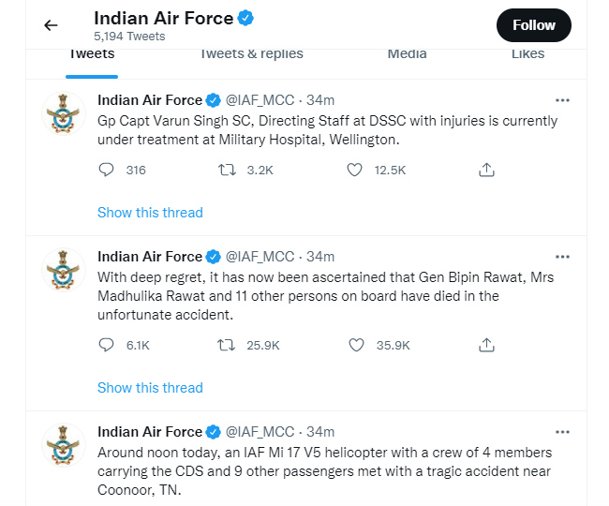Open more options on the Coonoor helicopter tweet
The height and width of the screenshot is (506, 609).
click(x=562, y=432)
